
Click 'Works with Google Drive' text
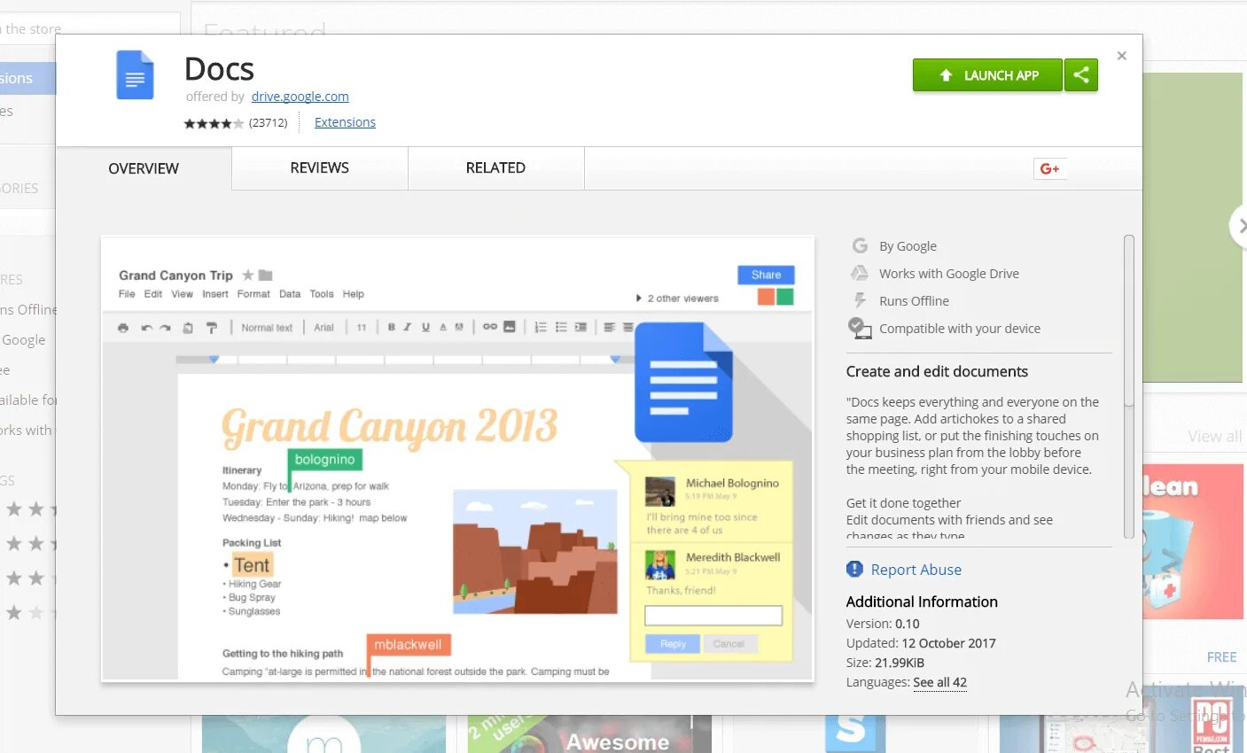(x=949, y=274)
